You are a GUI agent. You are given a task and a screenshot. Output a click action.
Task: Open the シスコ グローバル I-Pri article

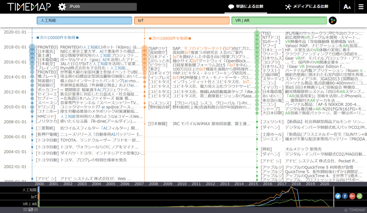click(x=200, y=103)
